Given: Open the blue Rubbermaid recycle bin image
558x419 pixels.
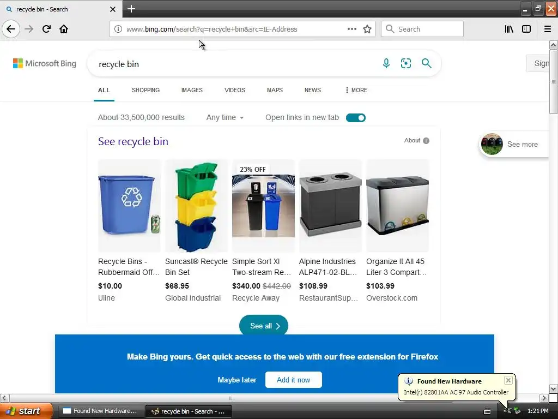Looking at the screenshot, I should pyautogui.click(x=129, y=206).
